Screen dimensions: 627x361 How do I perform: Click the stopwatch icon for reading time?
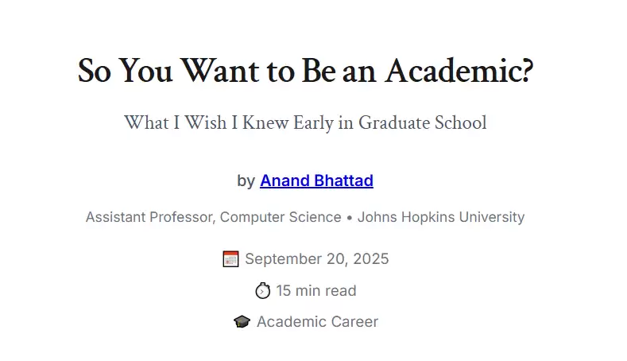263,291
